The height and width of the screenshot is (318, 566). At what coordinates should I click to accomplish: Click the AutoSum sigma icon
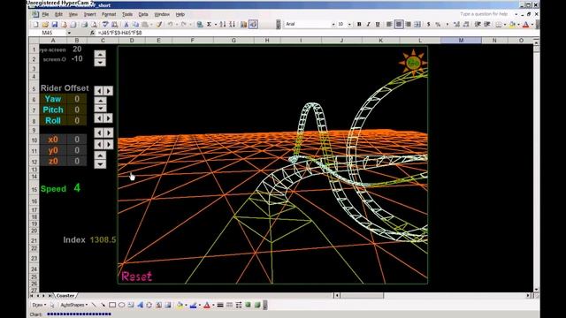coord(209,24)
